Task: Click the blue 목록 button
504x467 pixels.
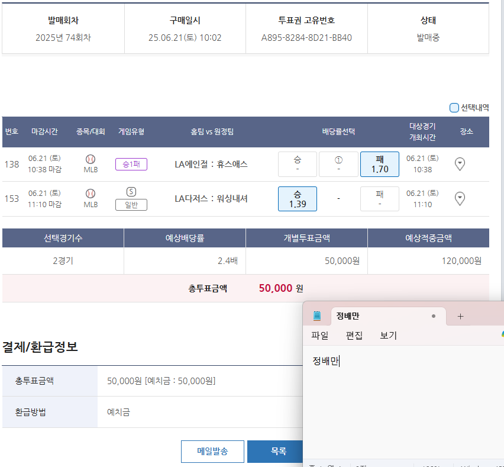Action: (x=276, y=451)
